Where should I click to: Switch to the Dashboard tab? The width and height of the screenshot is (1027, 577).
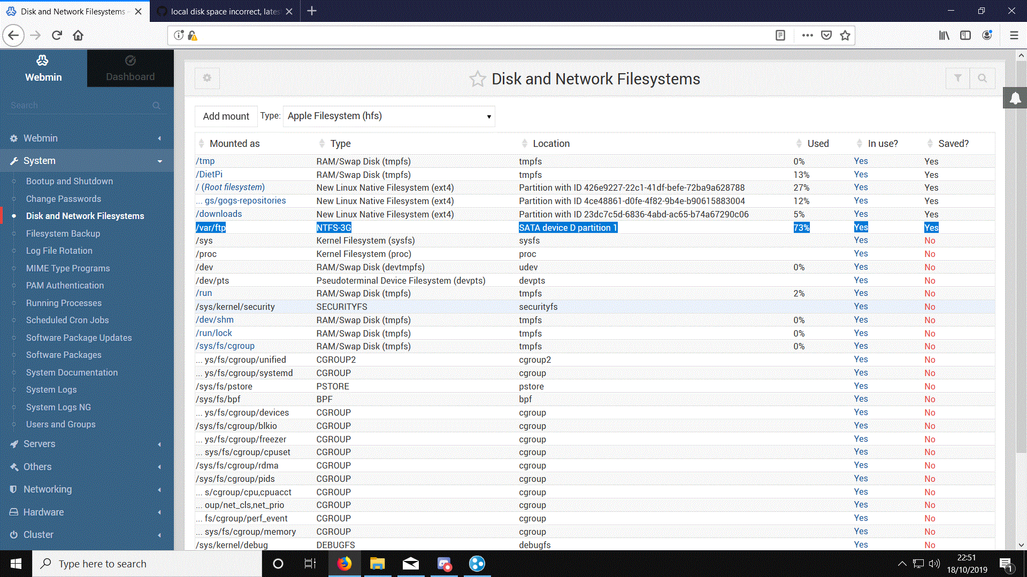(x=130, y=68)
